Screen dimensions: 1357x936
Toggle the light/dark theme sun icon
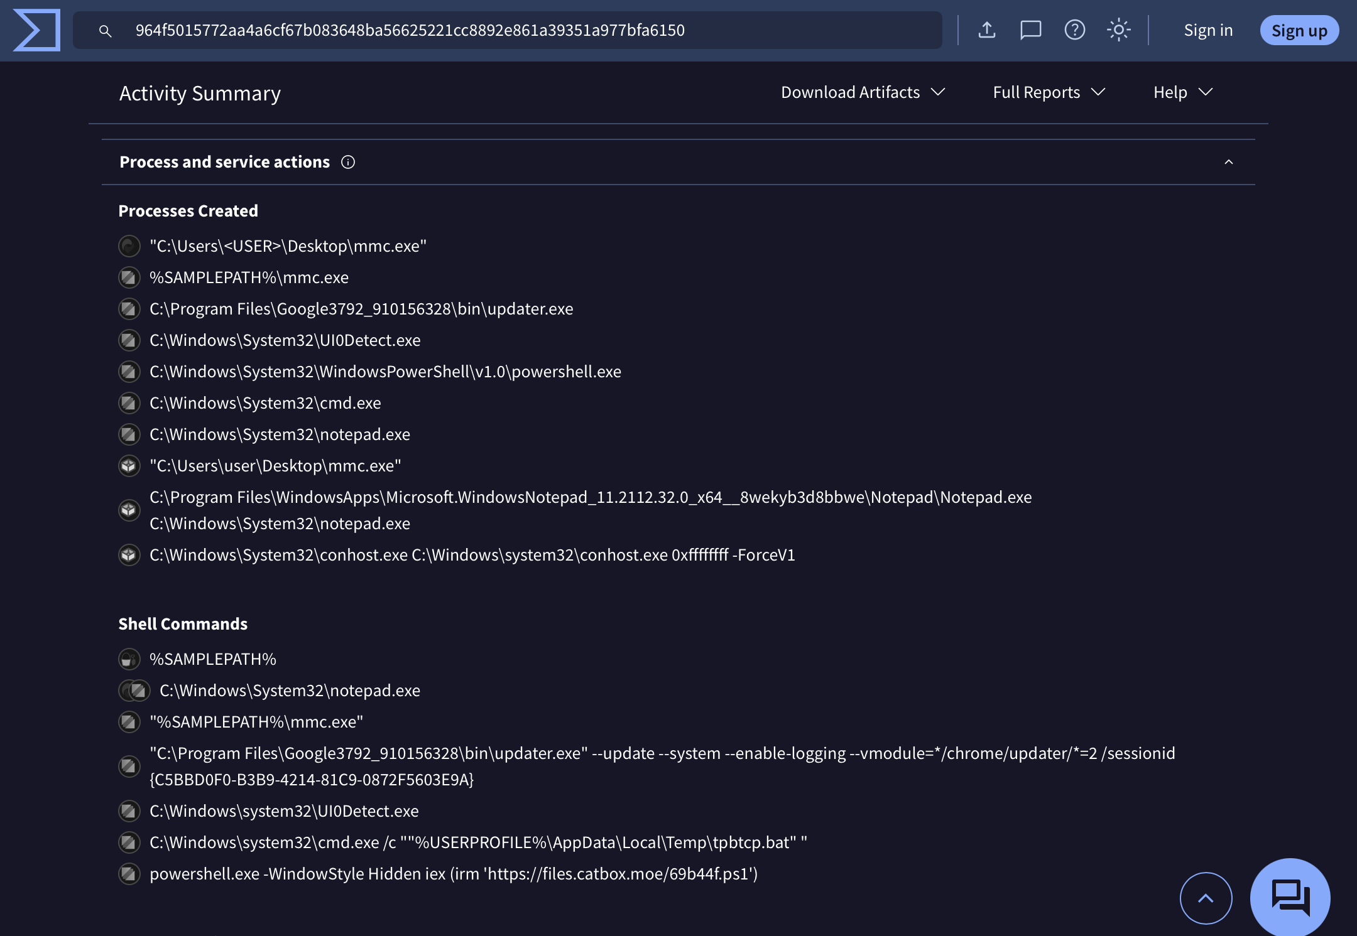click(1118, 30)
